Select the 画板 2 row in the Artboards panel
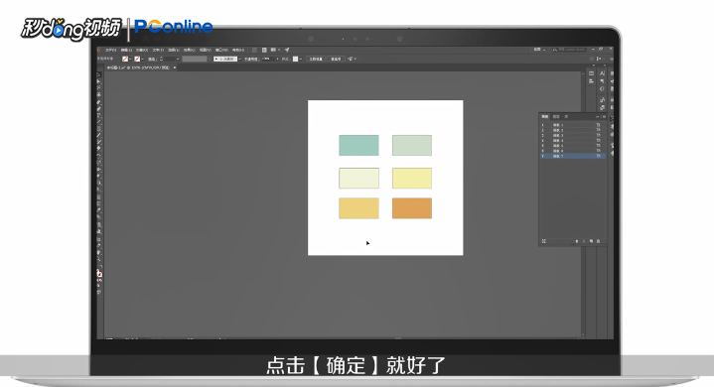The height and width of the screenshot is (387, 714). [573, 131]
